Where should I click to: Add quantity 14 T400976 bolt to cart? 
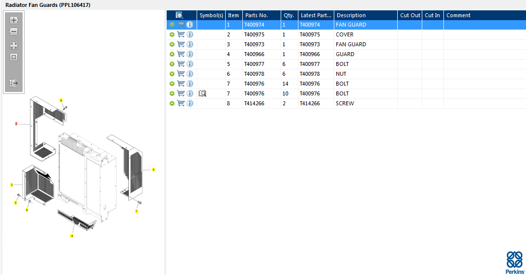[x=181, y=83]
